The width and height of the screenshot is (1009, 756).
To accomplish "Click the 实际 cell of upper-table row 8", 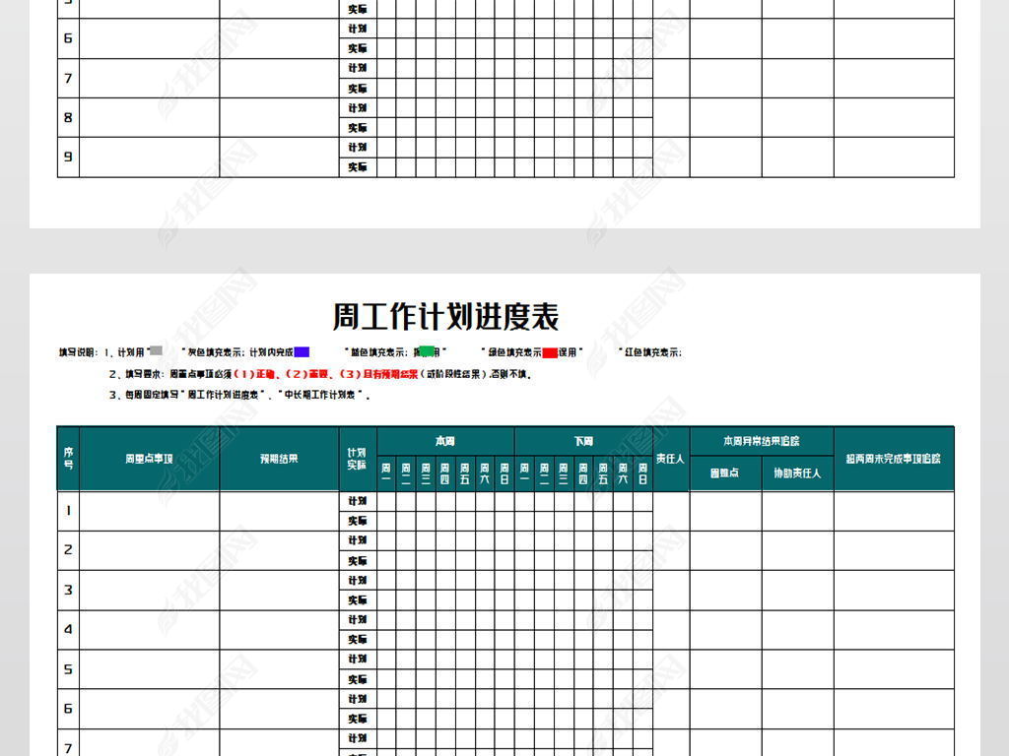I will point(358,128).
